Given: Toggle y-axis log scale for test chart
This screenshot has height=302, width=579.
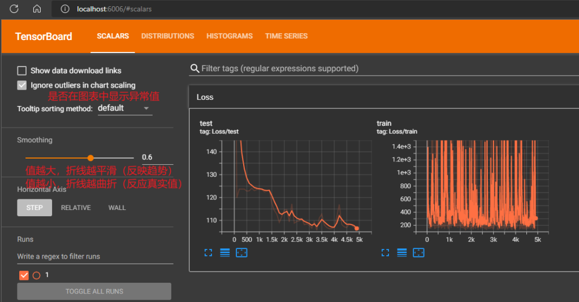Looking at the screenshot, I should coord(225,252).
